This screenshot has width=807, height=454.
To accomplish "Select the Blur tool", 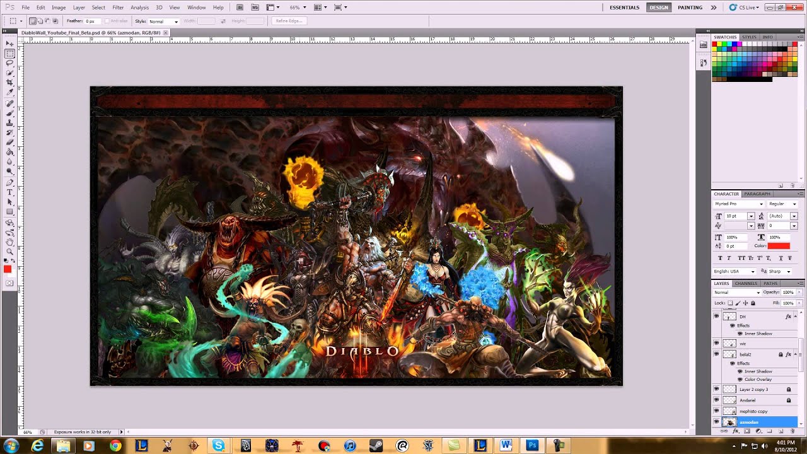I will click(9, 161).
